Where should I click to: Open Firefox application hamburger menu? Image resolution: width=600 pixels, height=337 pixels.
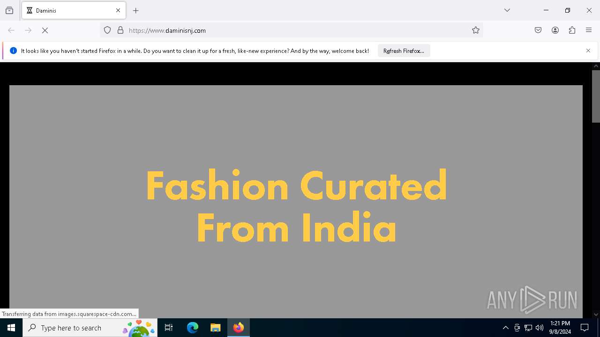coord(589,30)
